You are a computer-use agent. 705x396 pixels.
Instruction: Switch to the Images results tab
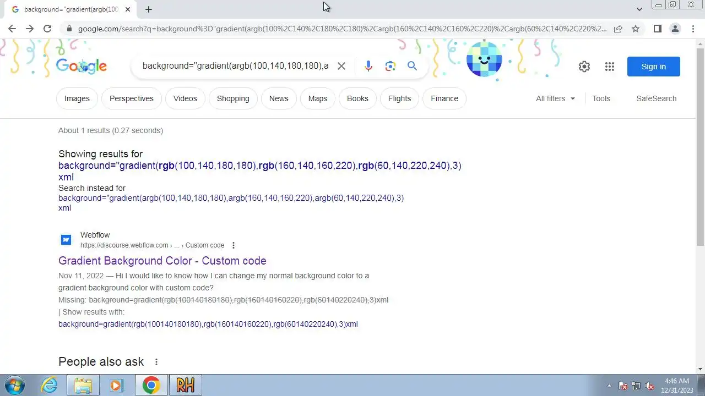point(77,98)
